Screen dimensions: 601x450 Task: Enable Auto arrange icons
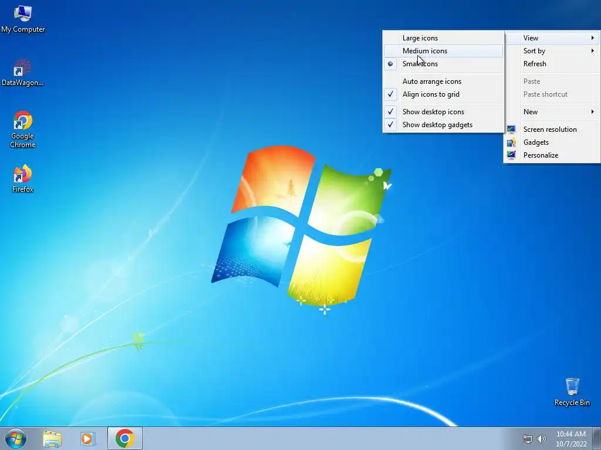tap(443, 81)
